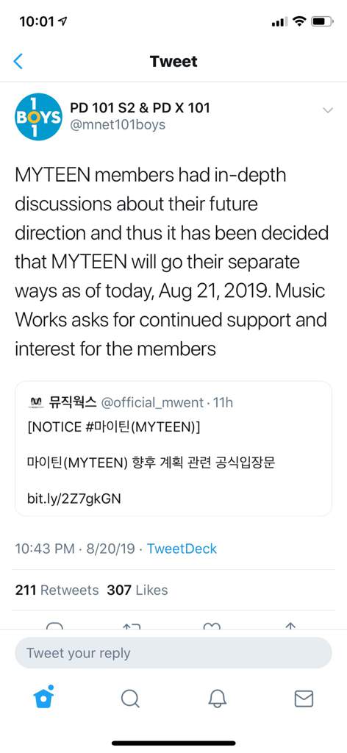347x753 pixels.
Task: Expand the tweet options chevron
Action: pyautogui.click(x=328, y=110)
